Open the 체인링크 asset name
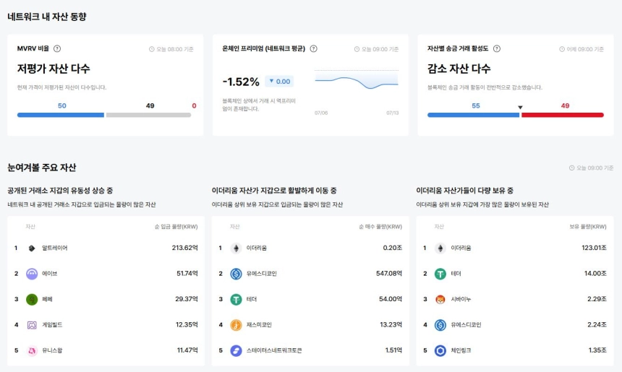The height and width of the screenshot is (372, 622). click(x=461, y=350)
